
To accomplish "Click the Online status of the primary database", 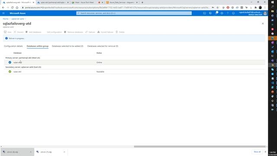I will coord(99,62).
